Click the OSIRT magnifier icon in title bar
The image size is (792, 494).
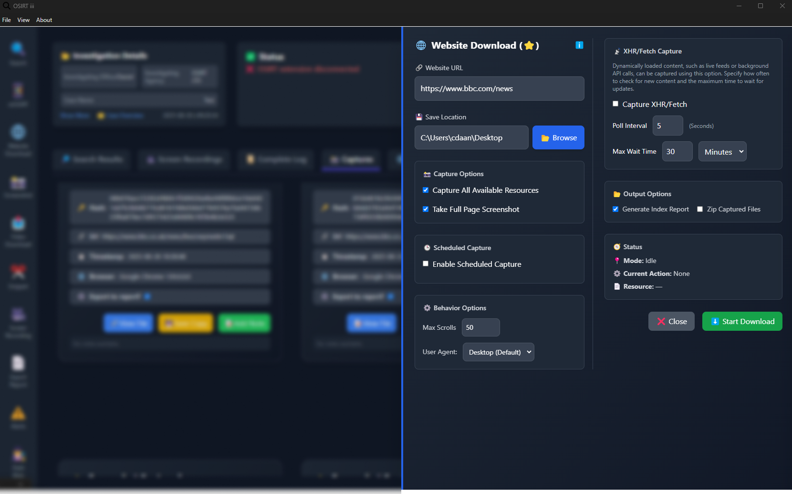(x=6, y=6)
